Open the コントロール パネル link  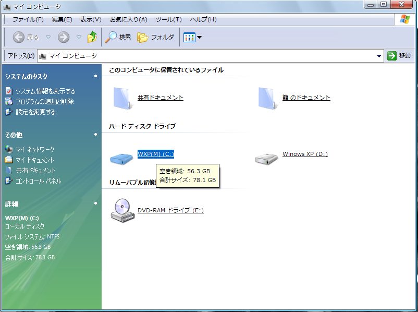[x=39, y=181]
